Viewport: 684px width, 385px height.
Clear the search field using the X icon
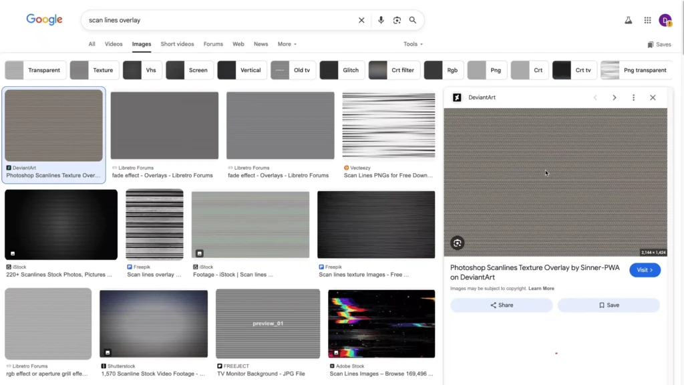pyautogui.click(x=361, y=20)
